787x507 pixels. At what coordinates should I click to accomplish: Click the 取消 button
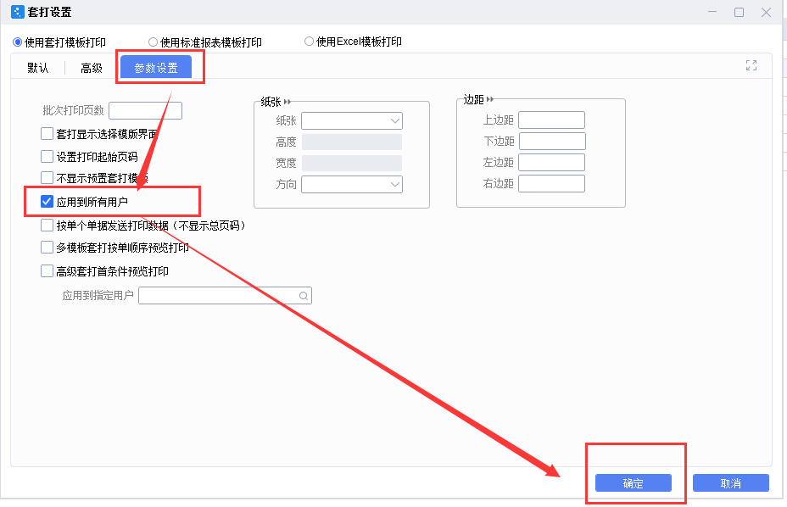pyautogui.click(x=731, y=483)
